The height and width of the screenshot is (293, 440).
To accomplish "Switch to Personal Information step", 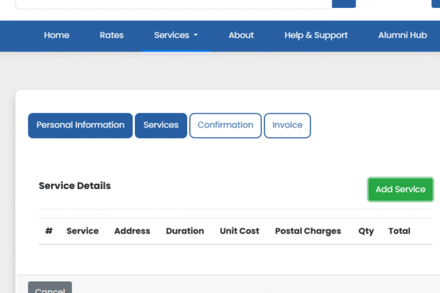I will [80, 125].
